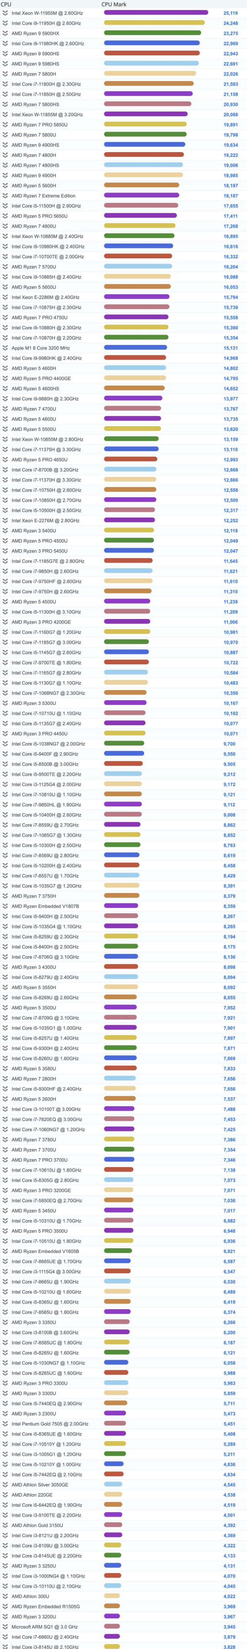Click the purple bar for Intel Xeon W-11955M
Screen dimensions: 247x1649
coord(156,13)
